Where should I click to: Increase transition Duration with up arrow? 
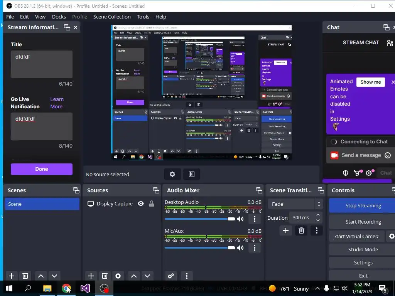(318, 215)
